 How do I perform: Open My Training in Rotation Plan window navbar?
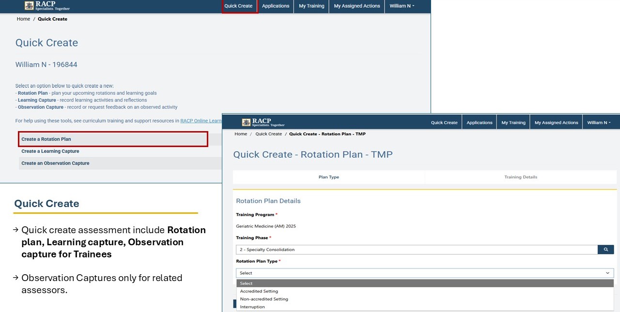tap(513, 122)
